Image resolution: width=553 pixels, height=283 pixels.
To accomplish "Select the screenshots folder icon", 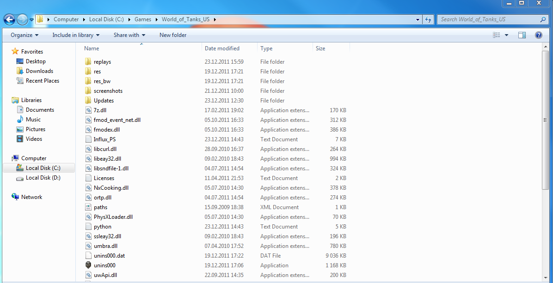I will [x=88, y=91].
